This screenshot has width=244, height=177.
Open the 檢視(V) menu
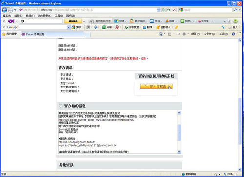30,16
